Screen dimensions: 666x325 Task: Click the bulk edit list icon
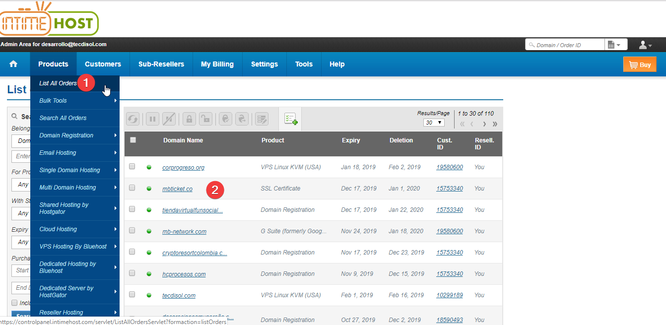[262, 119]
